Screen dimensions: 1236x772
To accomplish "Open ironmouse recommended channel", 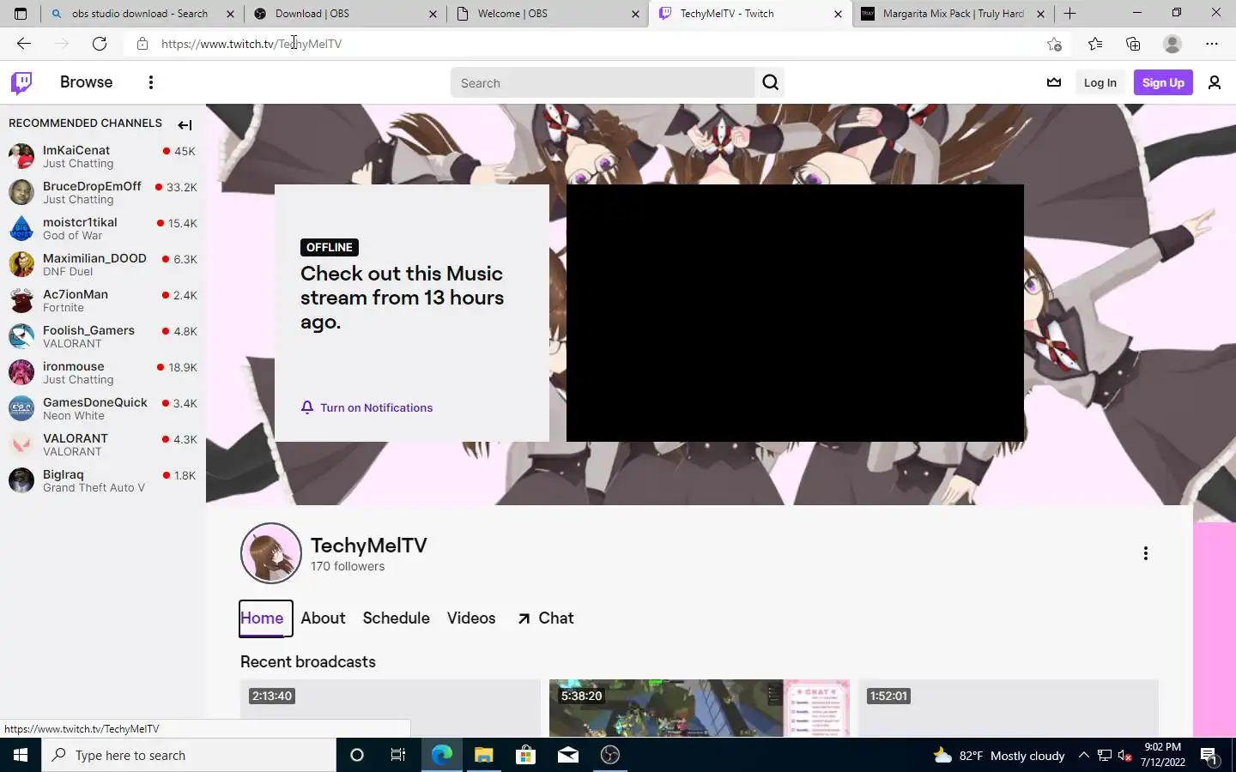I will (103, 372).
